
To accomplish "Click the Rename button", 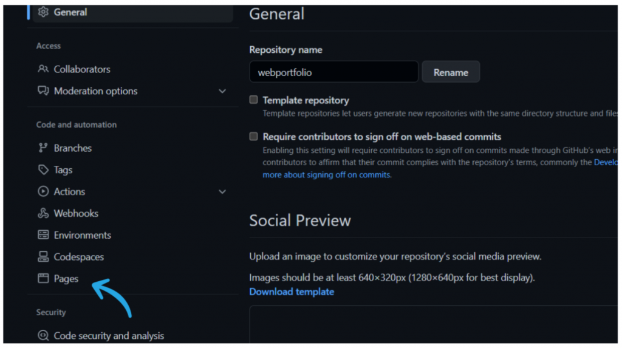I will tap(451, 72).
